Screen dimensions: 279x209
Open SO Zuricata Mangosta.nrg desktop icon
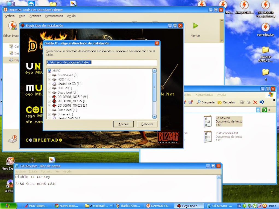266,9
